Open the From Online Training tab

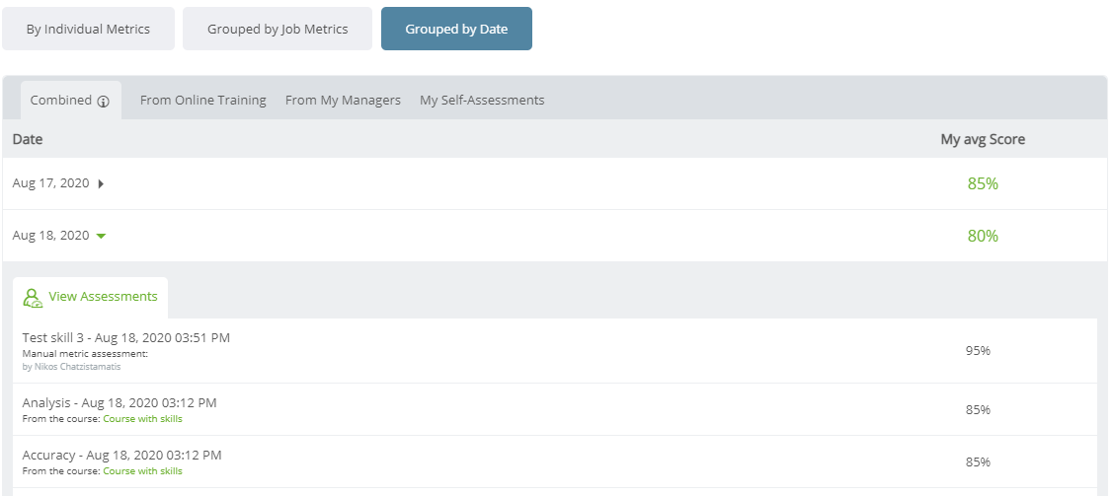pyautogui.click(x=203, y=101)
